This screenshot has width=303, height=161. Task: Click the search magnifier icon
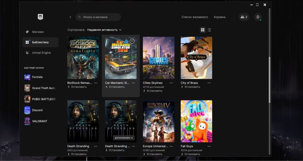pos(79,17)
